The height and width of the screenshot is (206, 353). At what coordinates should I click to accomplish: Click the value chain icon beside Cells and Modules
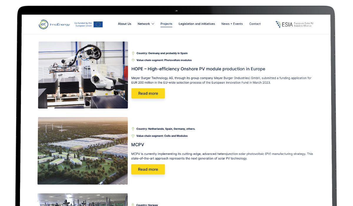(x=133, y=136)
